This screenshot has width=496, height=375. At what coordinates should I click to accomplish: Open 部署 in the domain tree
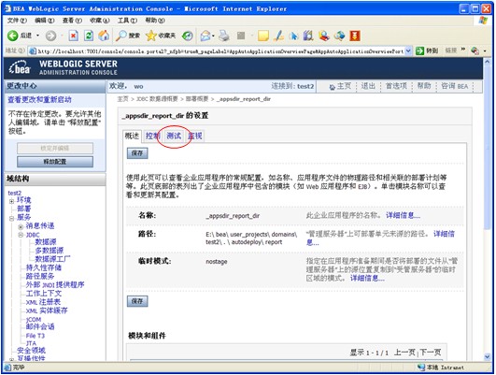point(24,209)
